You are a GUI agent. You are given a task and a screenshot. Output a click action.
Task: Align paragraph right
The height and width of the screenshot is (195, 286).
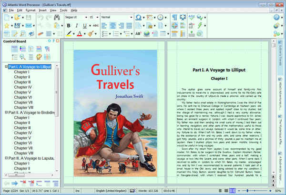coord(121,26)
